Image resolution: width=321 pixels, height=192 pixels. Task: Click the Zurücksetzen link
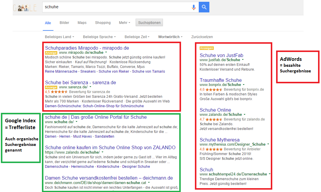pos(202,37)
